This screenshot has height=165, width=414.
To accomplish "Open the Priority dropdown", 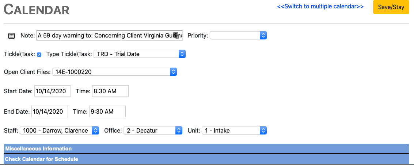I will pos(238,35).
